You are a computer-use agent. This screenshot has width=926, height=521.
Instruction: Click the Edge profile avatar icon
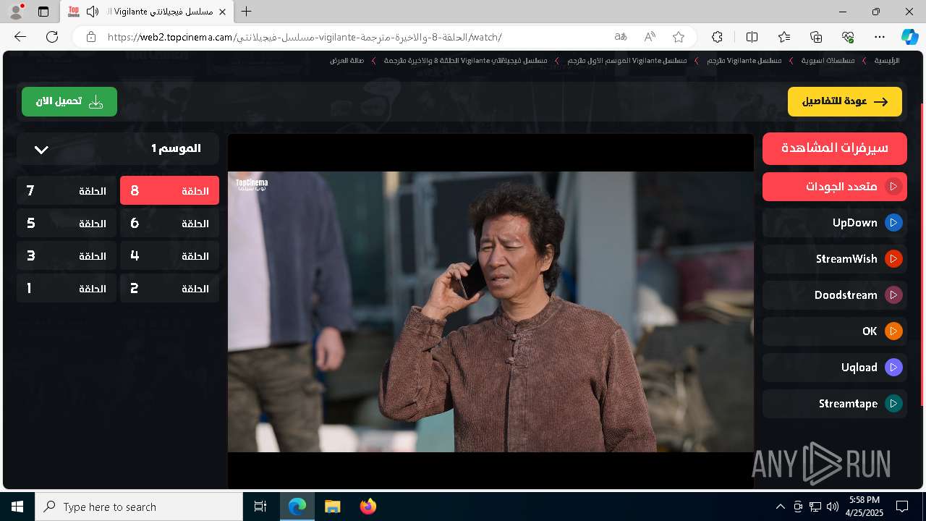(x=15, y=12)
